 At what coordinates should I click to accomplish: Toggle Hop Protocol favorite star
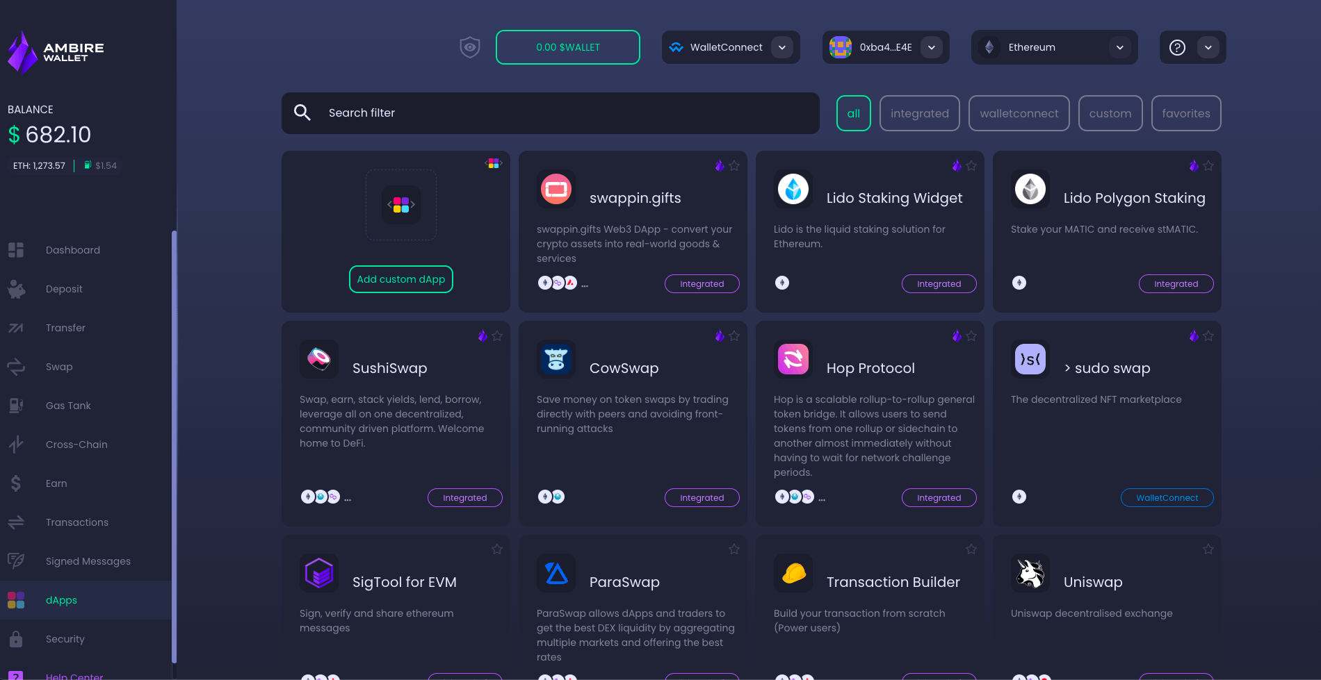pyautogui.click(x=971, y=336)
